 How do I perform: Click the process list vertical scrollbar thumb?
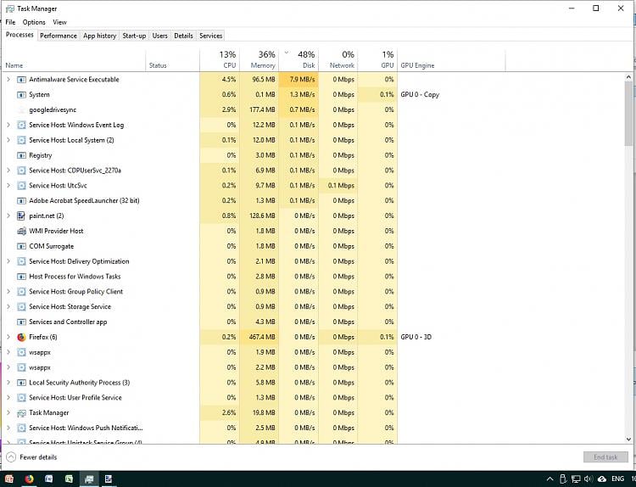(628, 113)
